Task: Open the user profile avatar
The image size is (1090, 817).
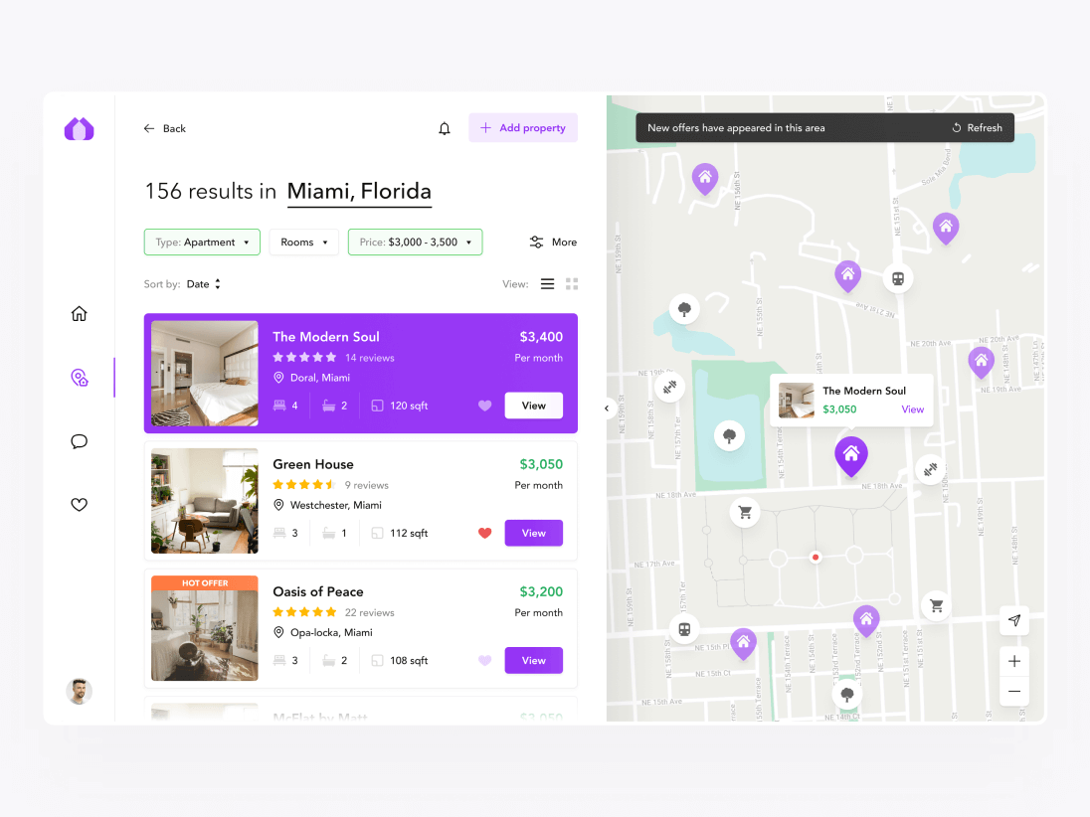Action: 80,691
